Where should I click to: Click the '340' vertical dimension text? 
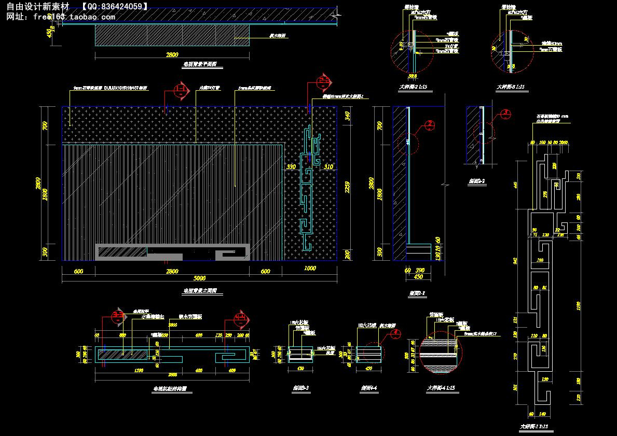point(347,116)
